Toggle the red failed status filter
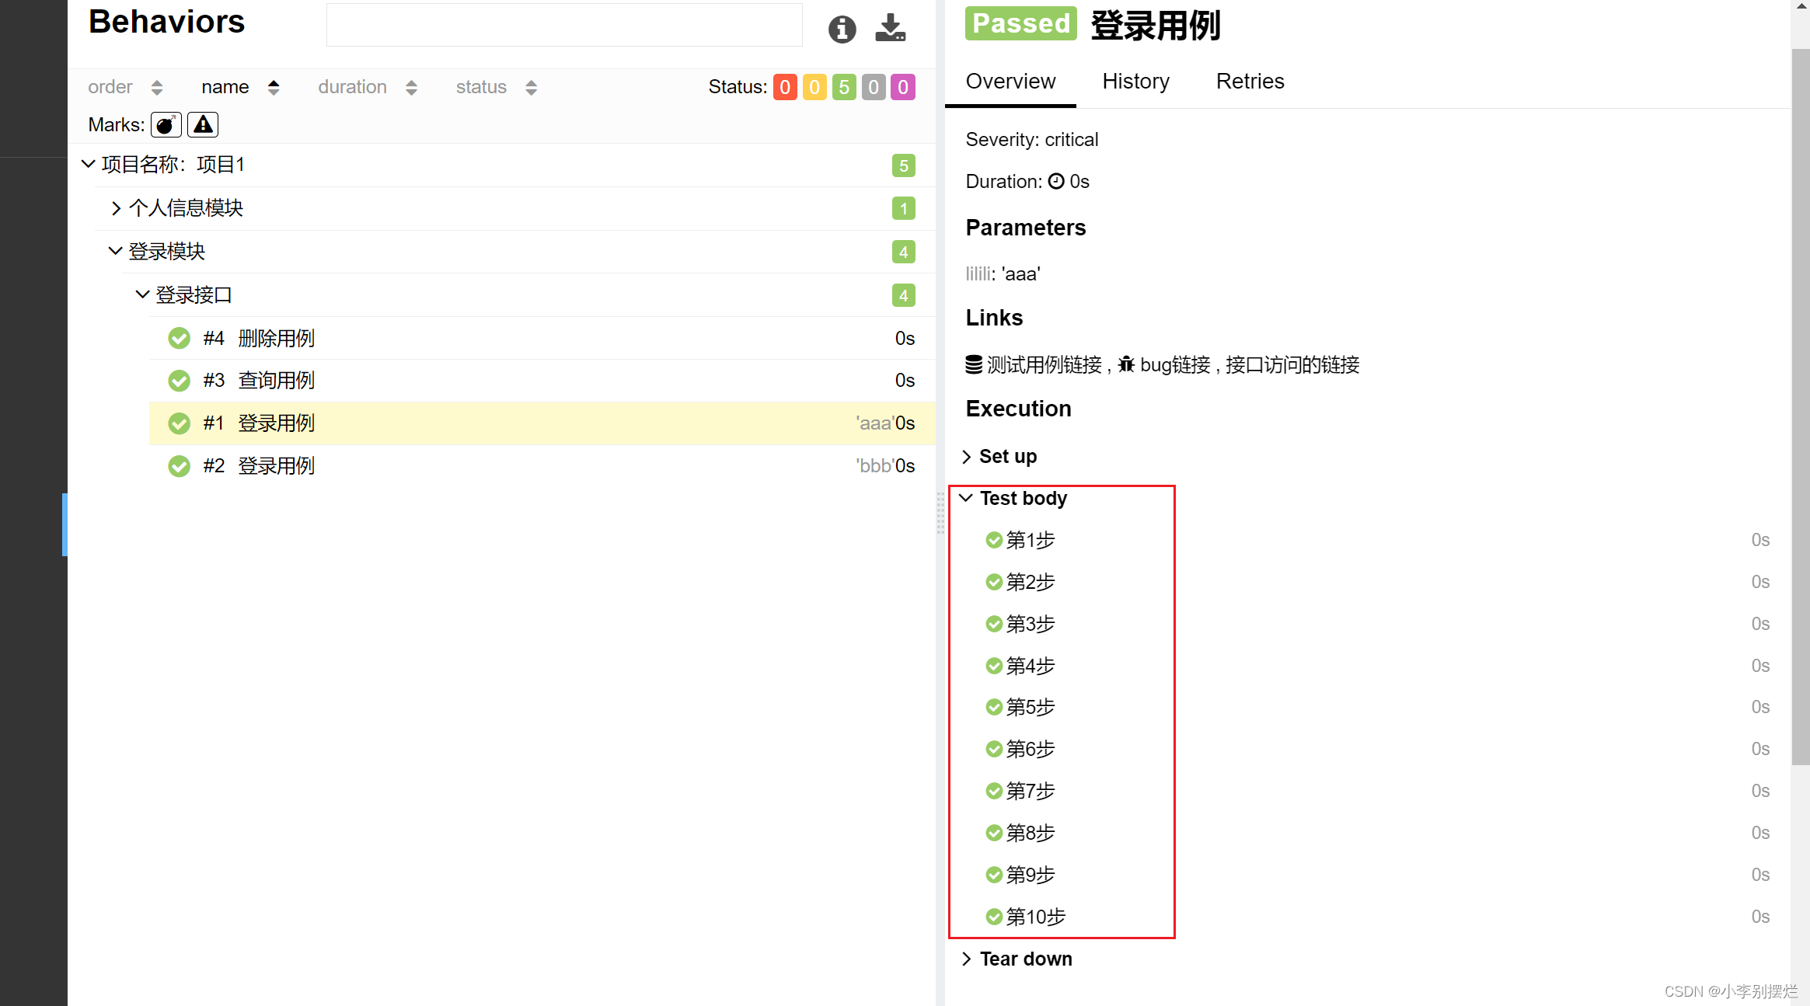The width and height of the screenshot is (1810, 1006). [785, 87]
